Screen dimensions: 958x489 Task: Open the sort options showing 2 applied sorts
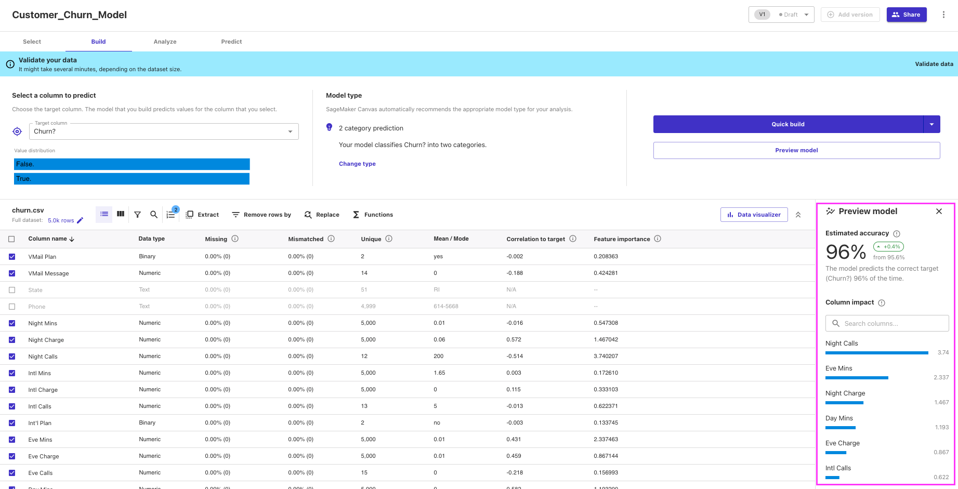pos(170,214)
